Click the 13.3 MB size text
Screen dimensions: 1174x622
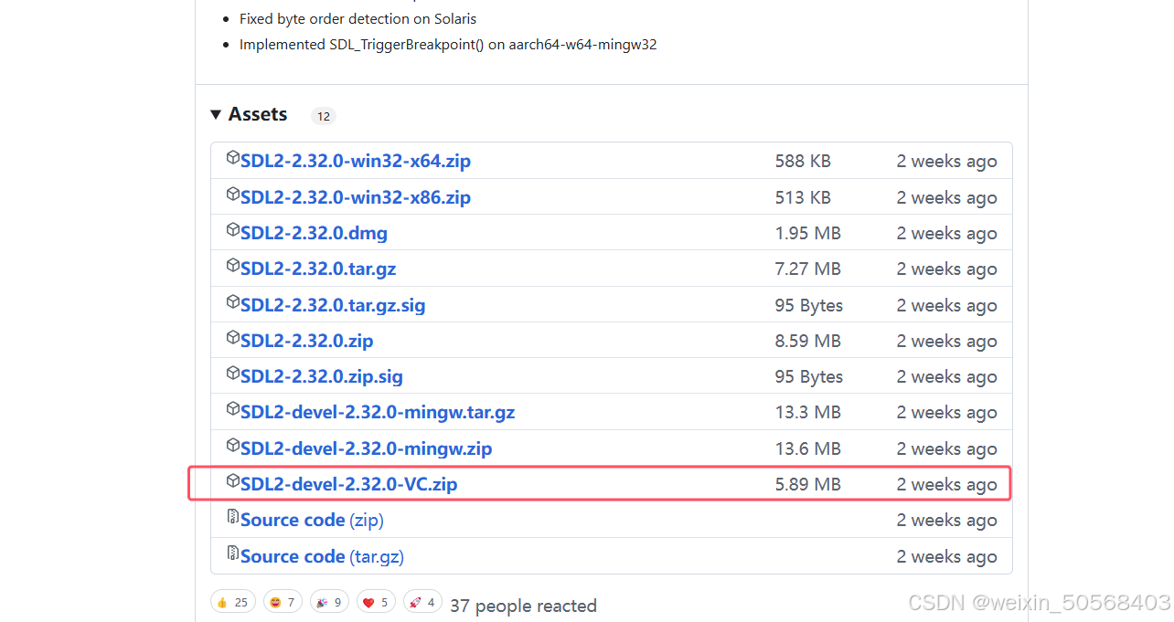click(807, 412)
